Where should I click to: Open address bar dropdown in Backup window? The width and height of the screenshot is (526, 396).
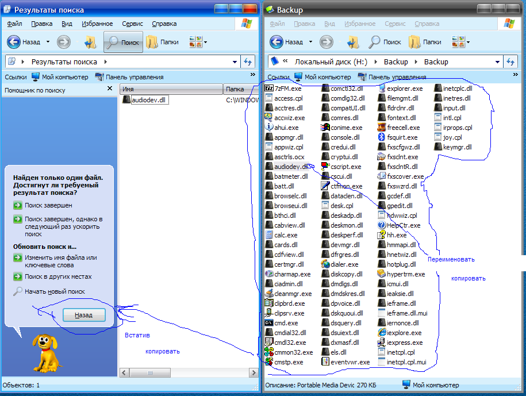coord(497,61)
